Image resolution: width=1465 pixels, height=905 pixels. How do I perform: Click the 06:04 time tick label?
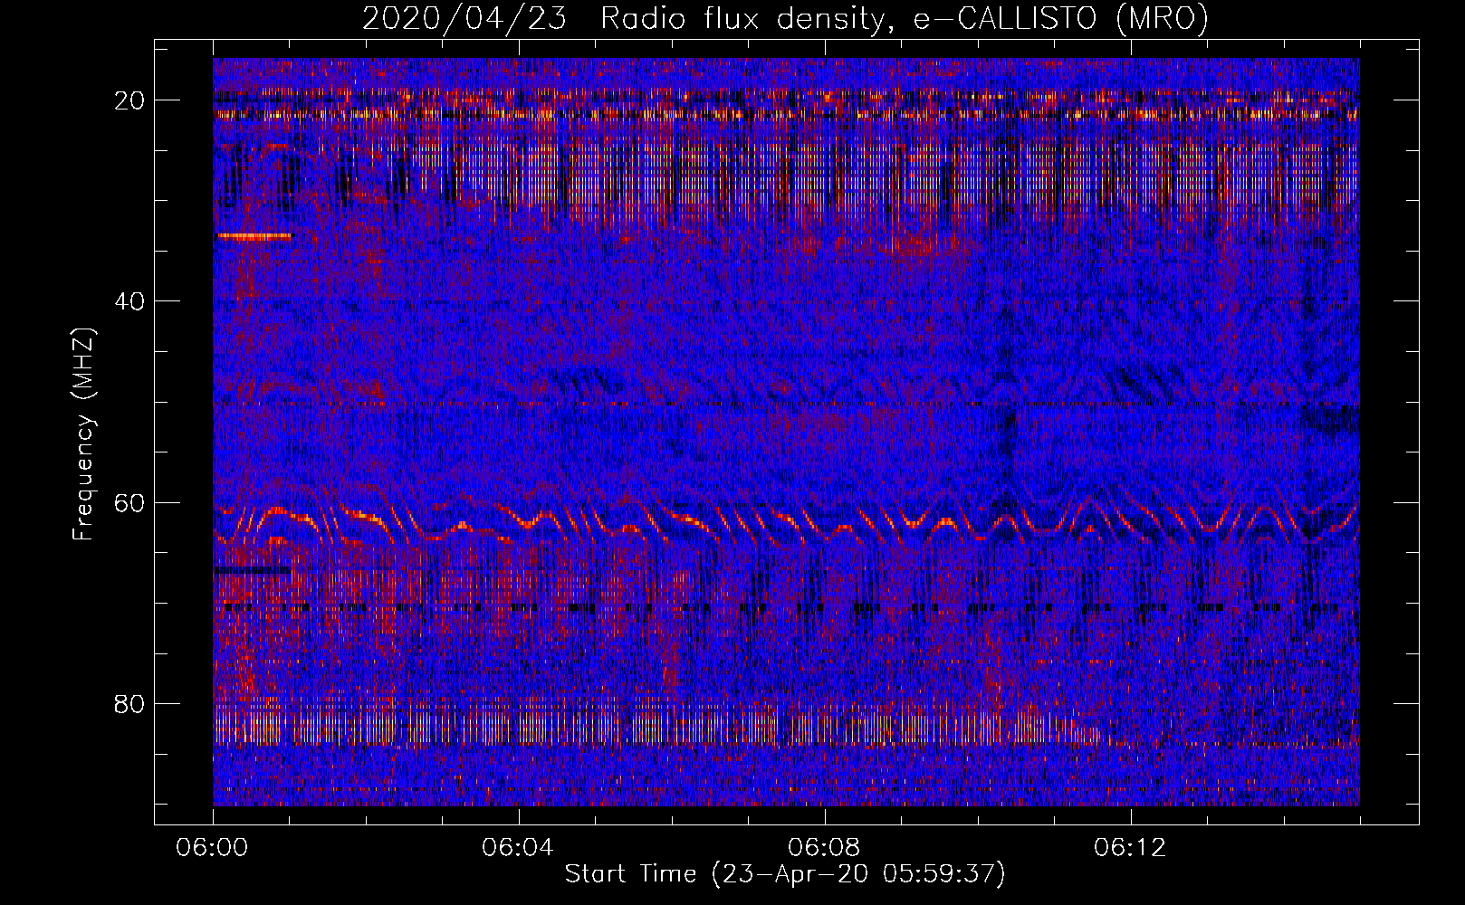click(518, 848)
